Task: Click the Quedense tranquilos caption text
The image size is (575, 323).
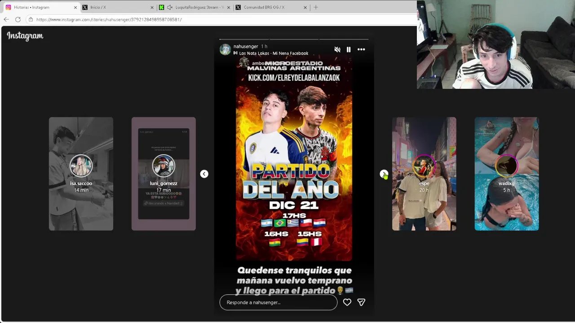Action: click(x=295, y=280)
